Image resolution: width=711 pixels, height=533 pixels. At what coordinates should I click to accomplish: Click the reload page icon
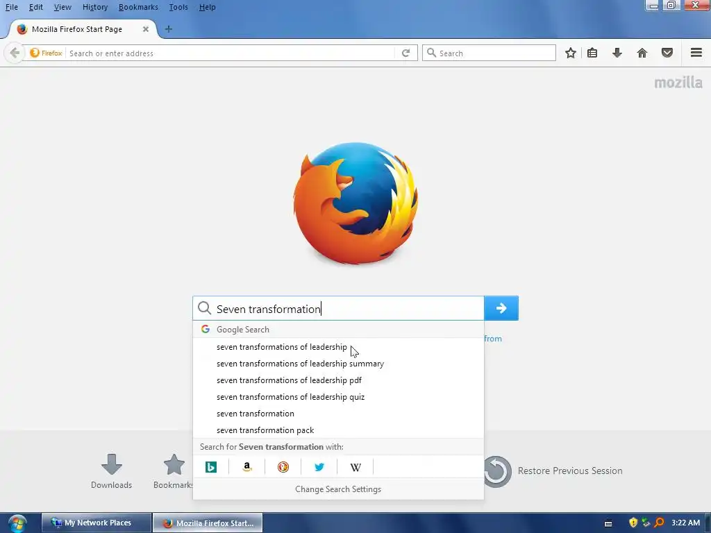pyautogui.click(x=405, y=53)
